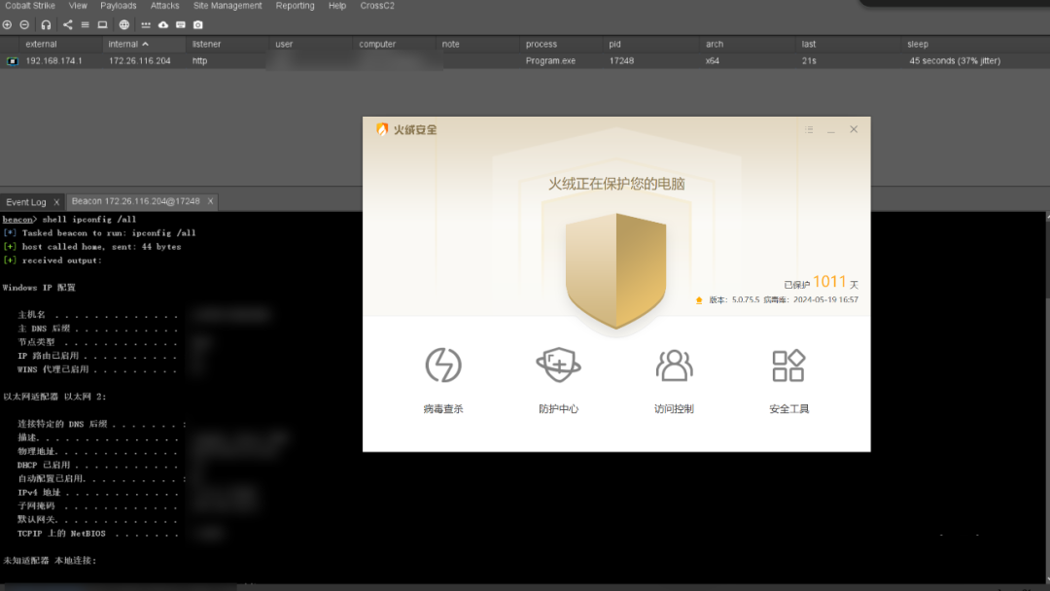Open the Site Management menu
Image resolution: width=1050 pixels, height=591 pixels.
click(227, 6)
